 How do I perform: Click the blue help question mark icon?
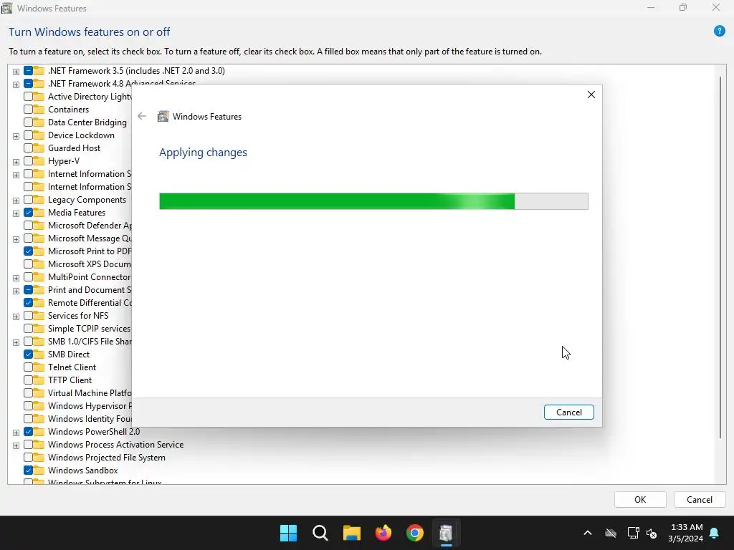click(719, 32)
